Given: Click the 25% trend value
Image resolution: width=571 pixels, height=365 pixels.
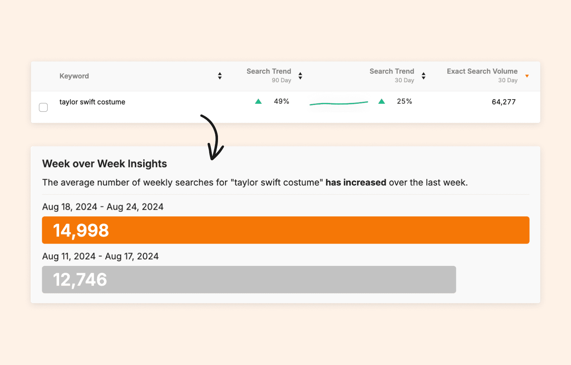Looking at the screenshot, I should tap(404, 101).
